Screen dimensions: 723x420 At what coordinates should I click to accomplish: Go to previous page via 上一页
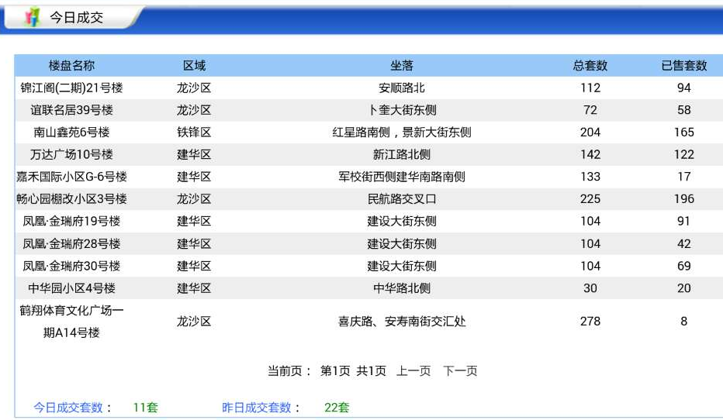pyautogui.click(x=413, y=370)
